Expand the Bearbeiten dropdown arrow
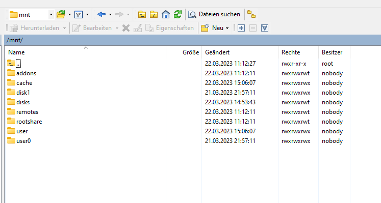 tap(117, 28)
